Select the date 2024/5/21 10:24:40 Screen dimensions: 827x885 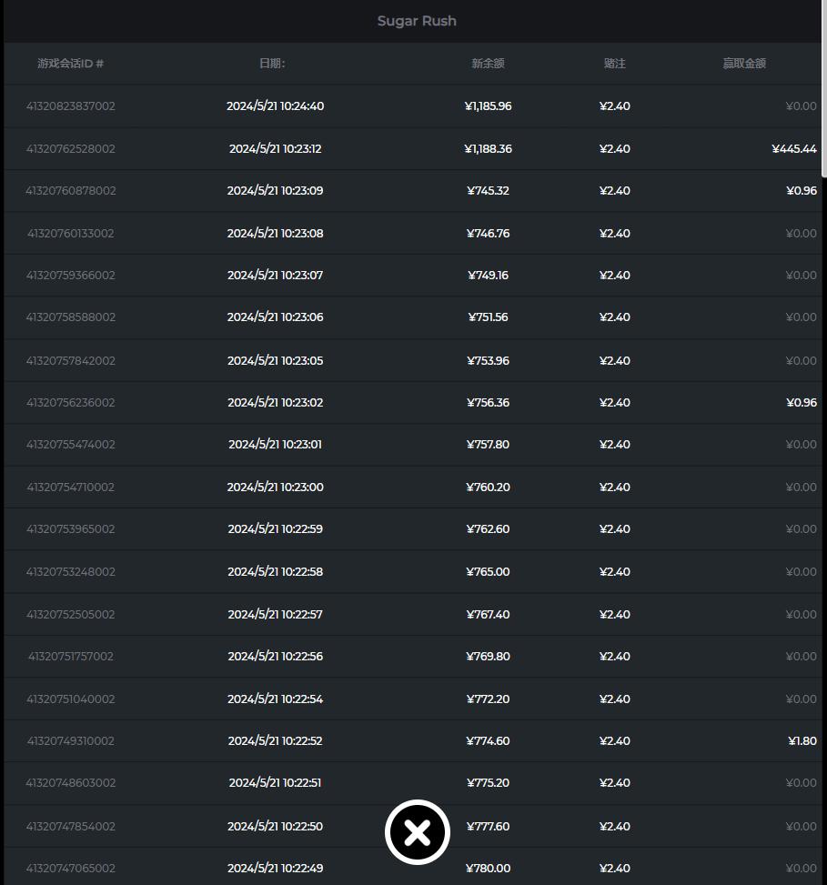pyautogui.click(x=276, y=106)
